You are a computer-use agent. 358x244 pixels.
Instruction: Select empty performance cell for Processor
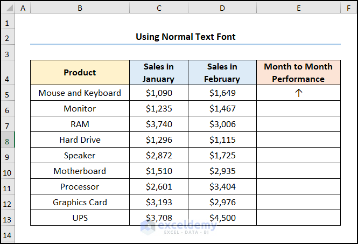(299, 187)
